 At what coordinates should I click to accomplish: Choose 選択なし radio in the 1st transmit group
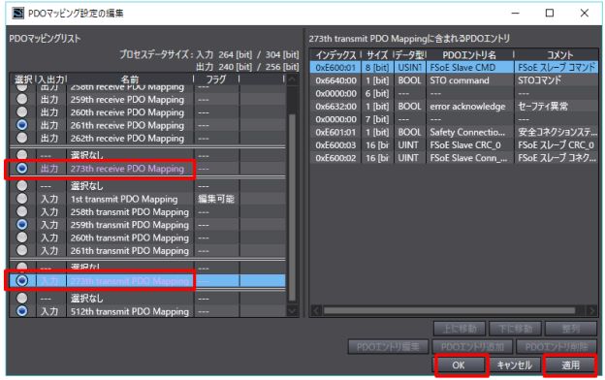(22, 185)
